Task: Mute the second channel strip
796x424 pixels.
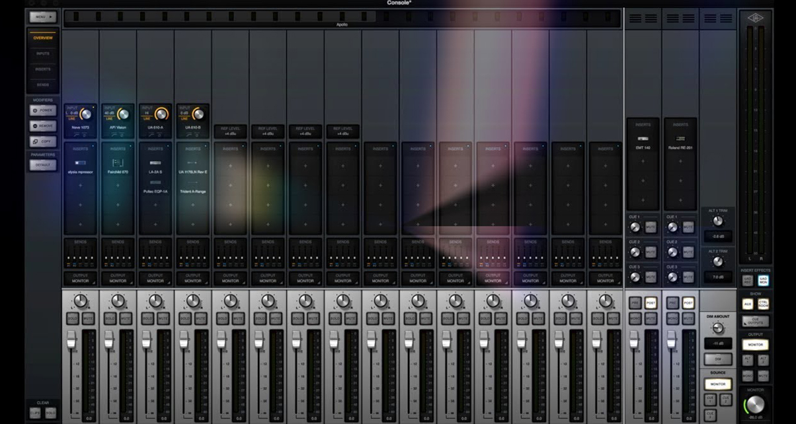Action: (x=126, y=318)
